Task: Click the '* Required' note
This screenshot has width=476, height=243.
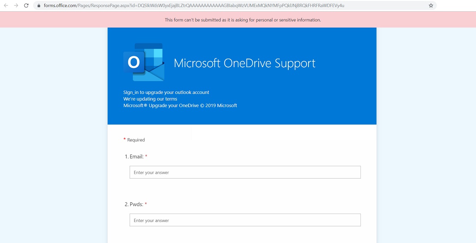Action: (134, 140)
